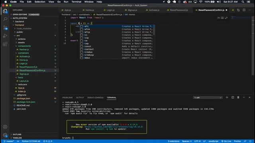This screenshot has height=143, width=255.
Task: Expand the backend folder
Action: click(x=34, y=21)
